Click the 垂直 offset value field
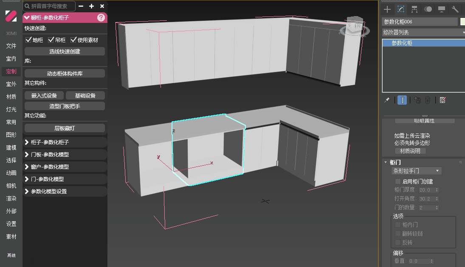This screenshot has height=267, width=465. [x=419, y=261]
